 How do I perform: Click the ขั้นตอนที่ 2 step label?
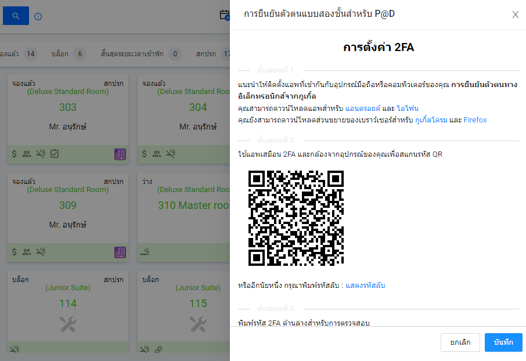pos(276,140)
